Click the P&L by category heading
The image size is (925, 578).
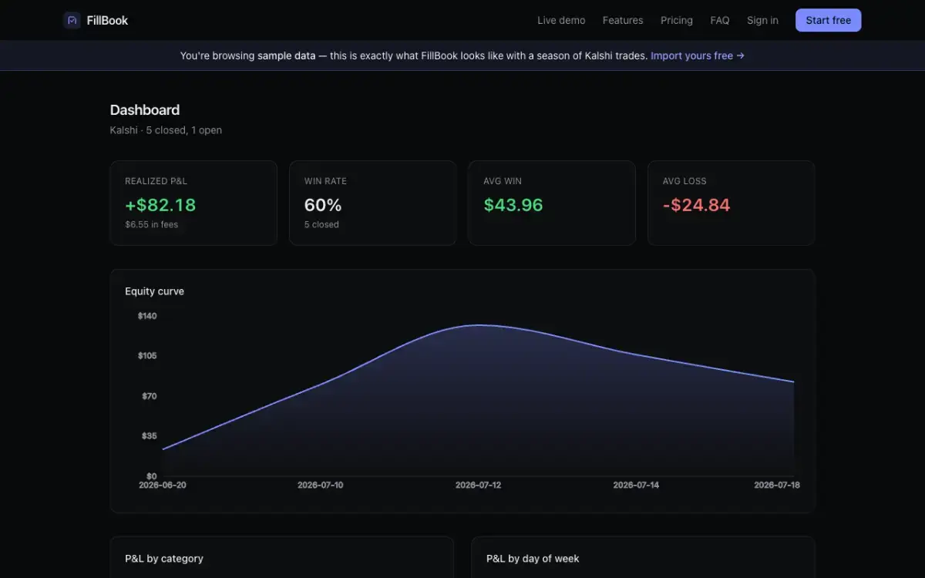[x=164, y=559]
